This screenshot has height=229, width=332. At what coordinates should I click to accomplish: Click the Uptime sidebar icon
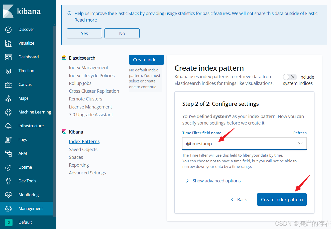tap(8, 167)
